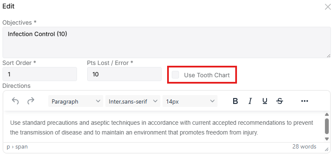Toggle italic formatting in Directions editor

[250, 101]
